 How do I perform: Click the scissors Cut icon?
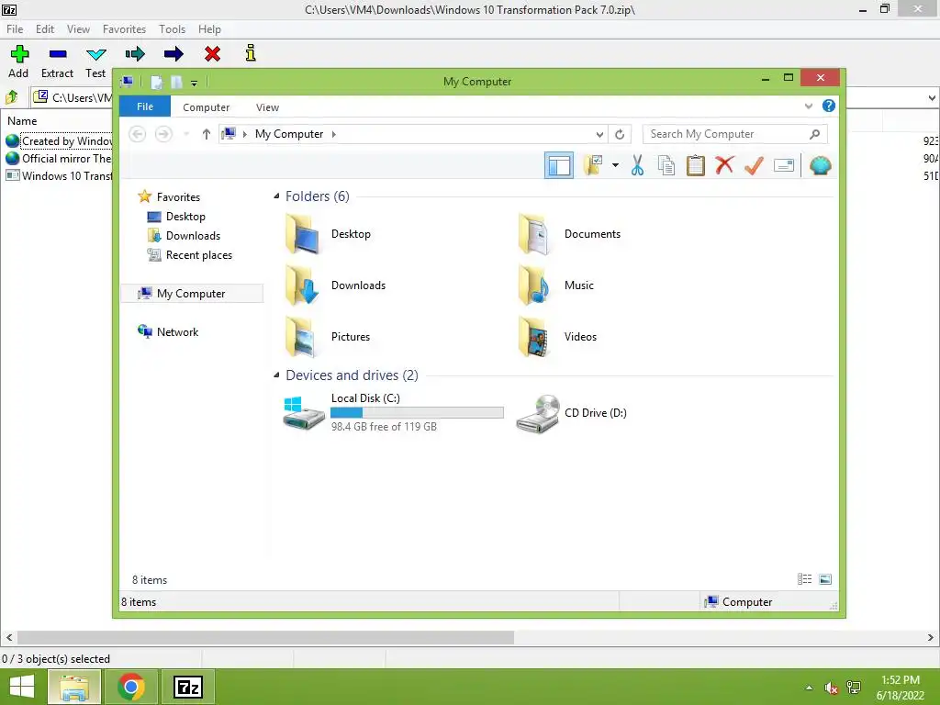coord(637,165)
